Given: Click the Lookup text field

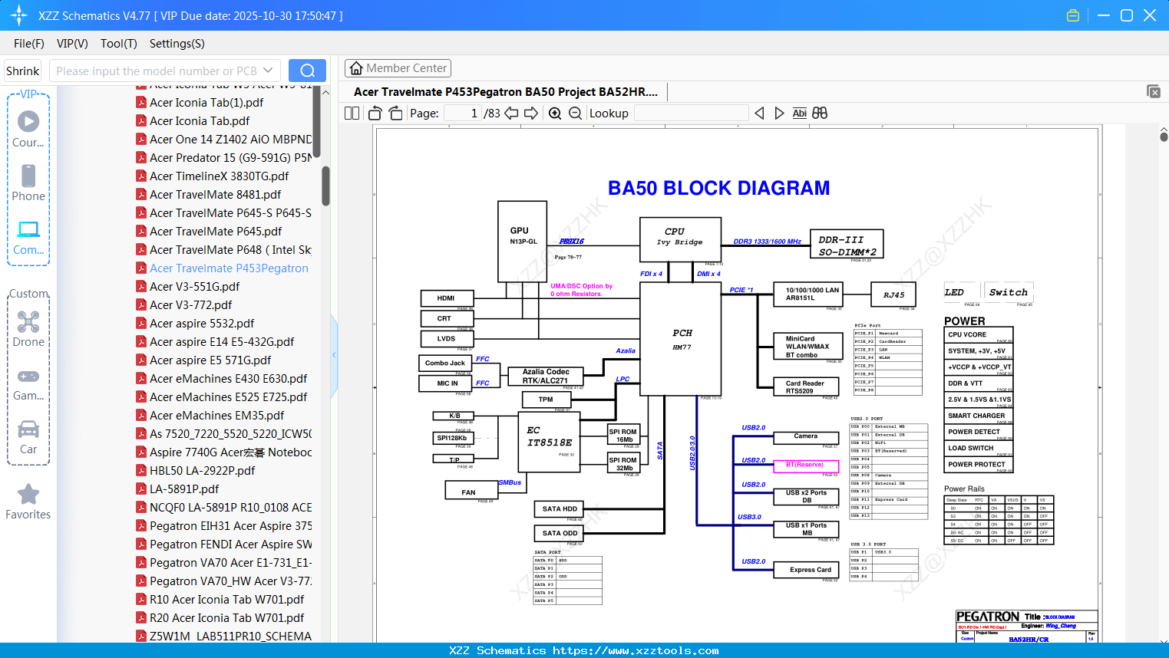Looking at the screenshot, I should click(x=692, y=114).
